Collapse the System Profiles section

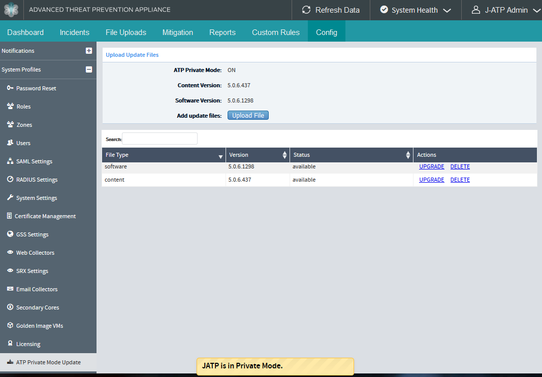click(89, 70)
